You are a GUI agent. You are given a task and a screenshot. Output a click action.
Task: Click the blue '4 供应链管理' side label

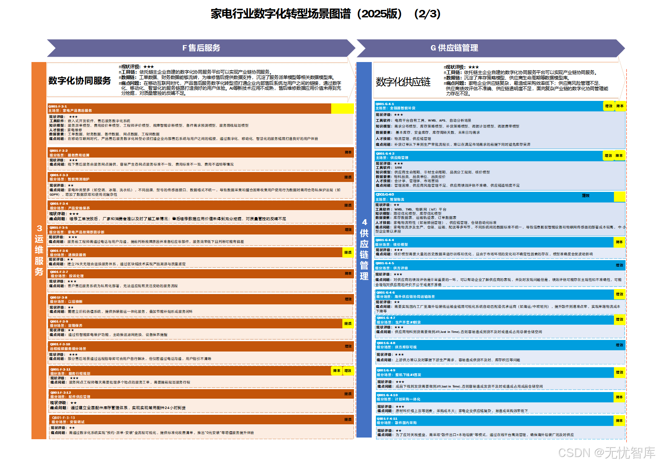point(364,250)
